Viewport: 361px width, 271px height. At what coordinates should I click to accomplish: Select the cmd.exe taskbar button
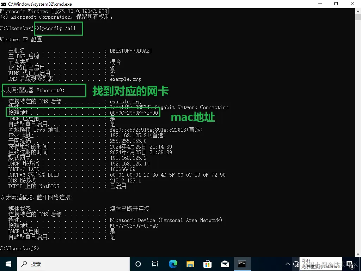[x=242, y=264]
